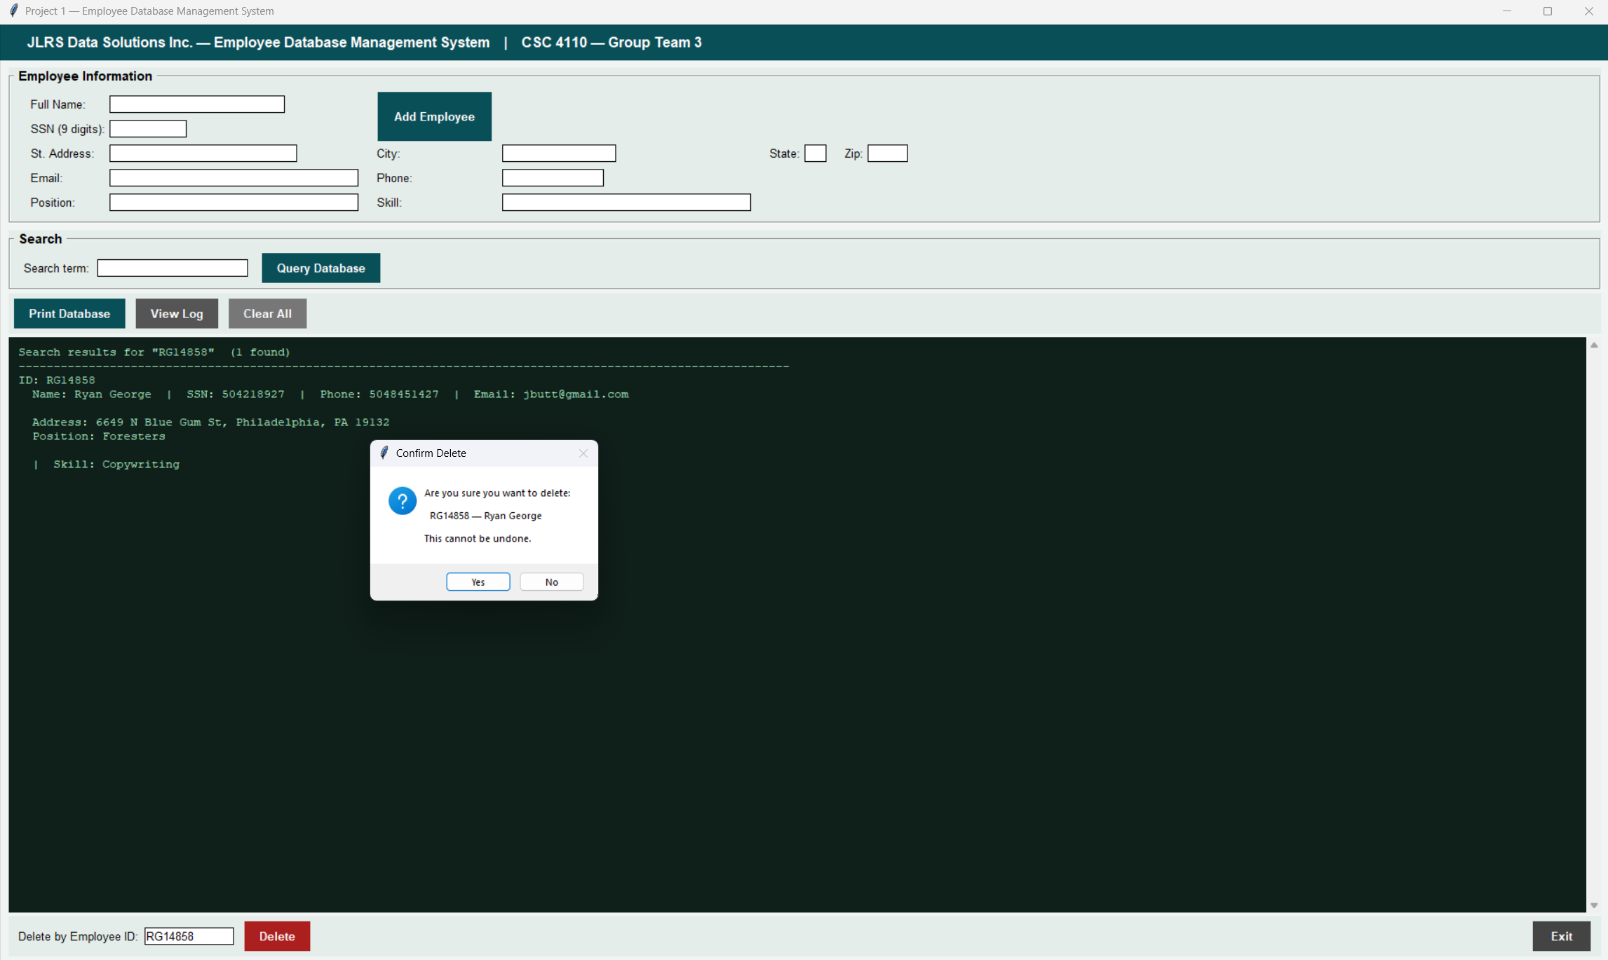Click the blue question mark icon in the dialog

tap(402, 500)
